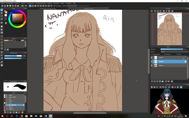Open the Datei menu

pos(2,3)
